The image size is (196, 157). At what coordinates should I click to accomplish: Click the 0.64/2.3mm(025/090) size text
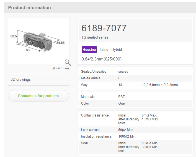coord(101,59)
